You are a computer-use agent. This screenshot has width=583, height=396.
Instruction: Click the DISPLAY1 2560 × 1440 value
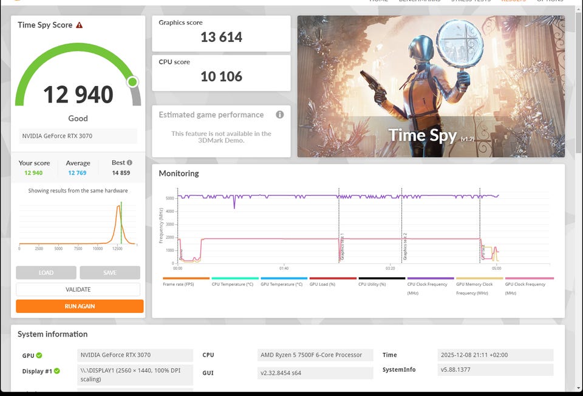[135, 375]
